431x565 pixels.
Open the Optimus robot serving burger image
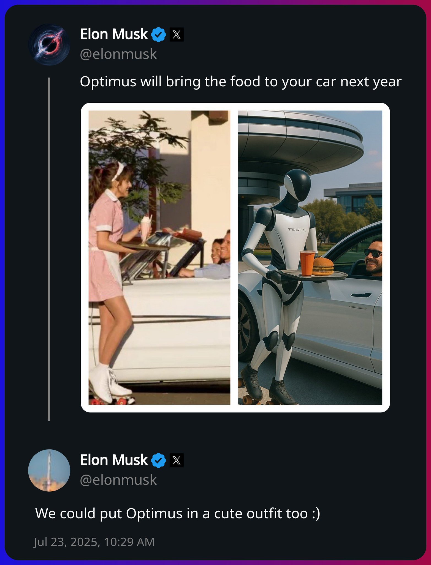[x=310, y=257]
